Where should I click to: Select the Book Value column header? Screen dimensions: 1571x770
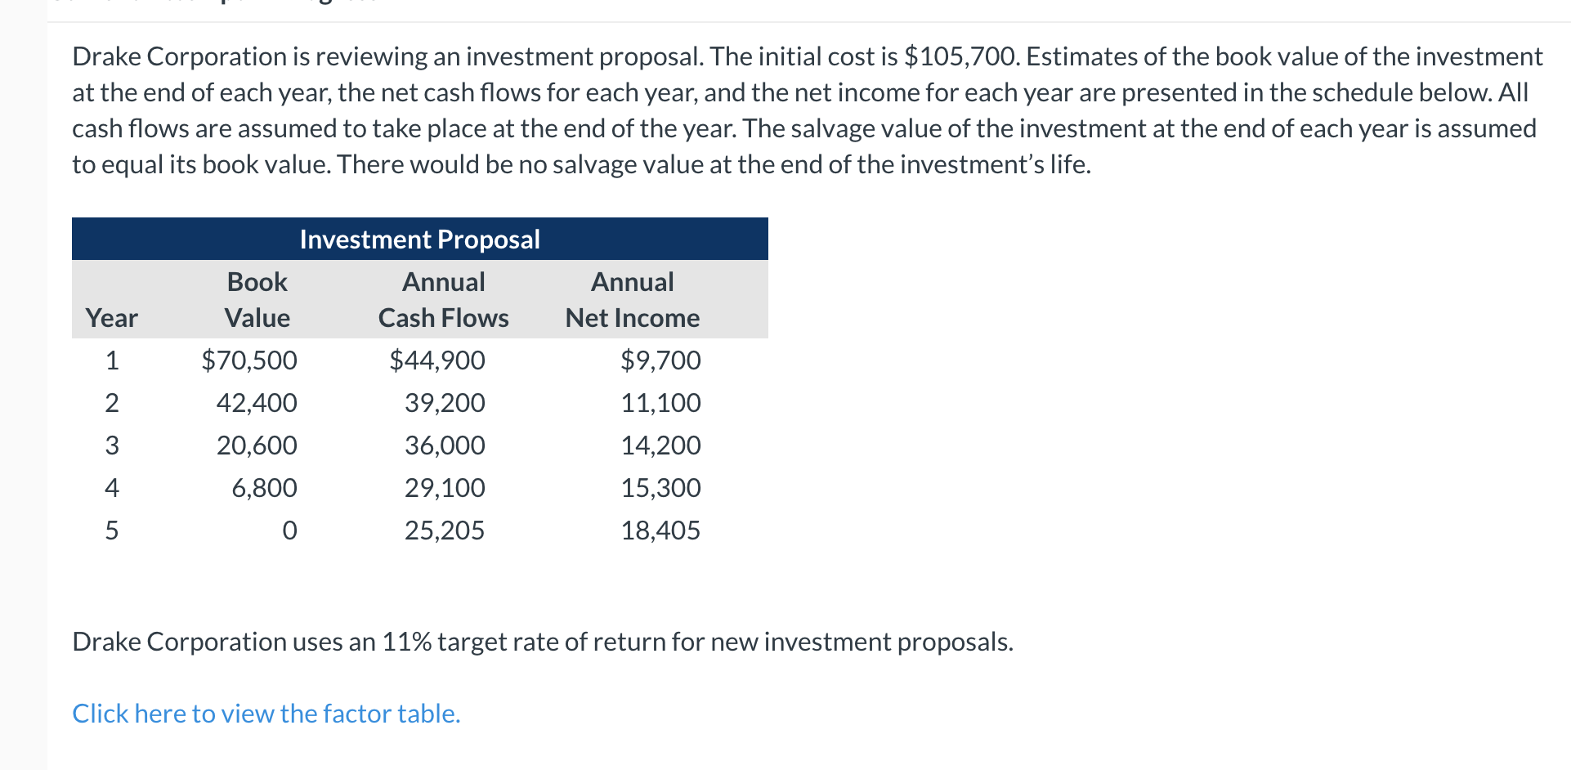[x=257, y=299]
